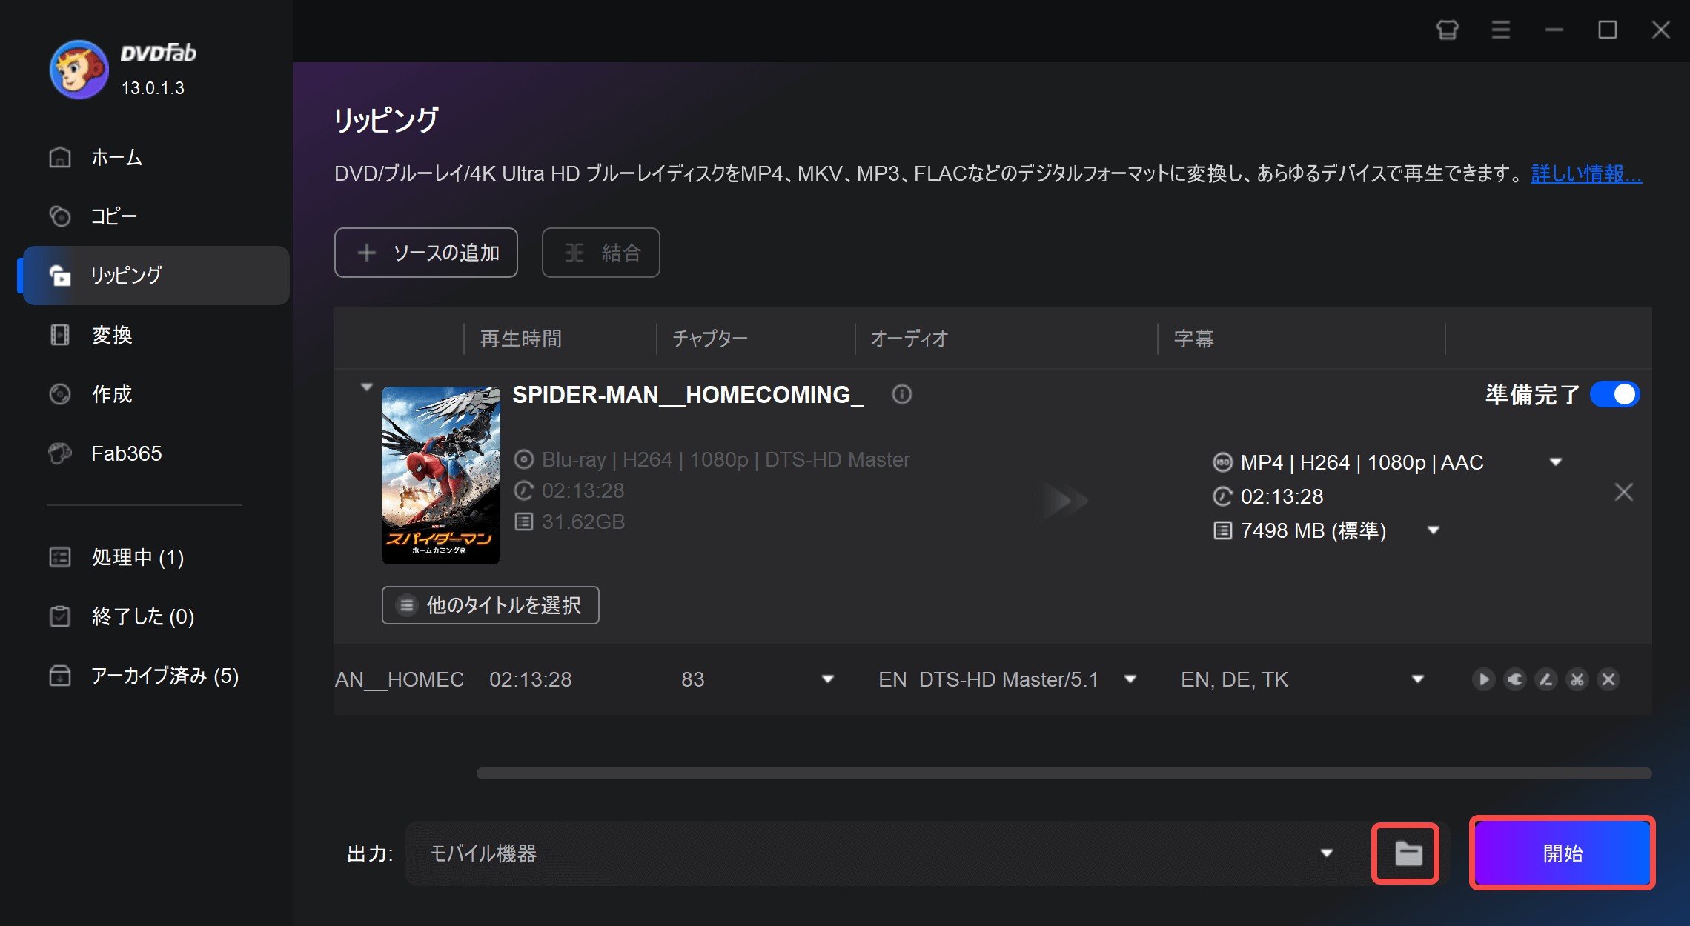The width and height of the screenshot is (1690, 926).
Task: Start ripping with 開始 button
Action: point(1563,853)
